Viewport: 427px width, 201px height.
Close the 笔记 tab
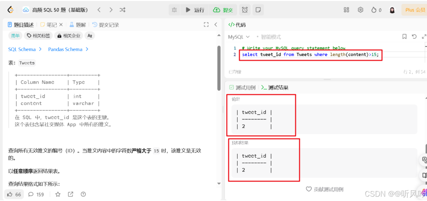pos(61,25)
